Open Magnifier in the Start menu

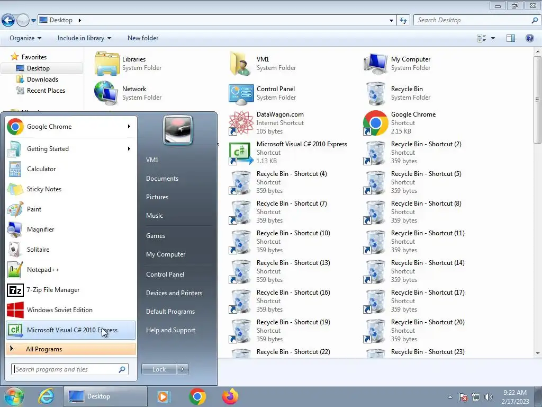pos(71,229)
